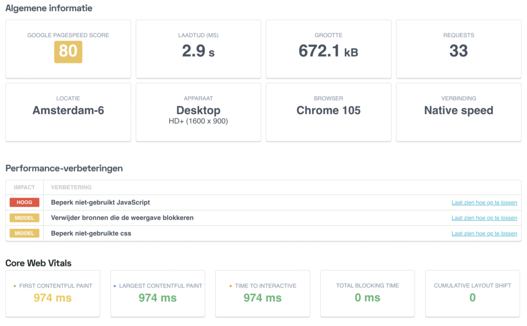Click the Locatie Amsterdam-6 card

(x=68, y=112)
